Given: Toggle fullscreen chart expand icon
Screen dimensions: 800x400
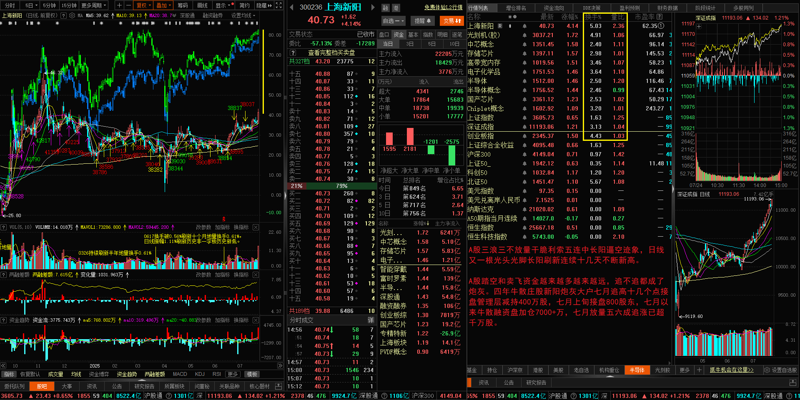Looking at the screenshot, I should point(279,5).
